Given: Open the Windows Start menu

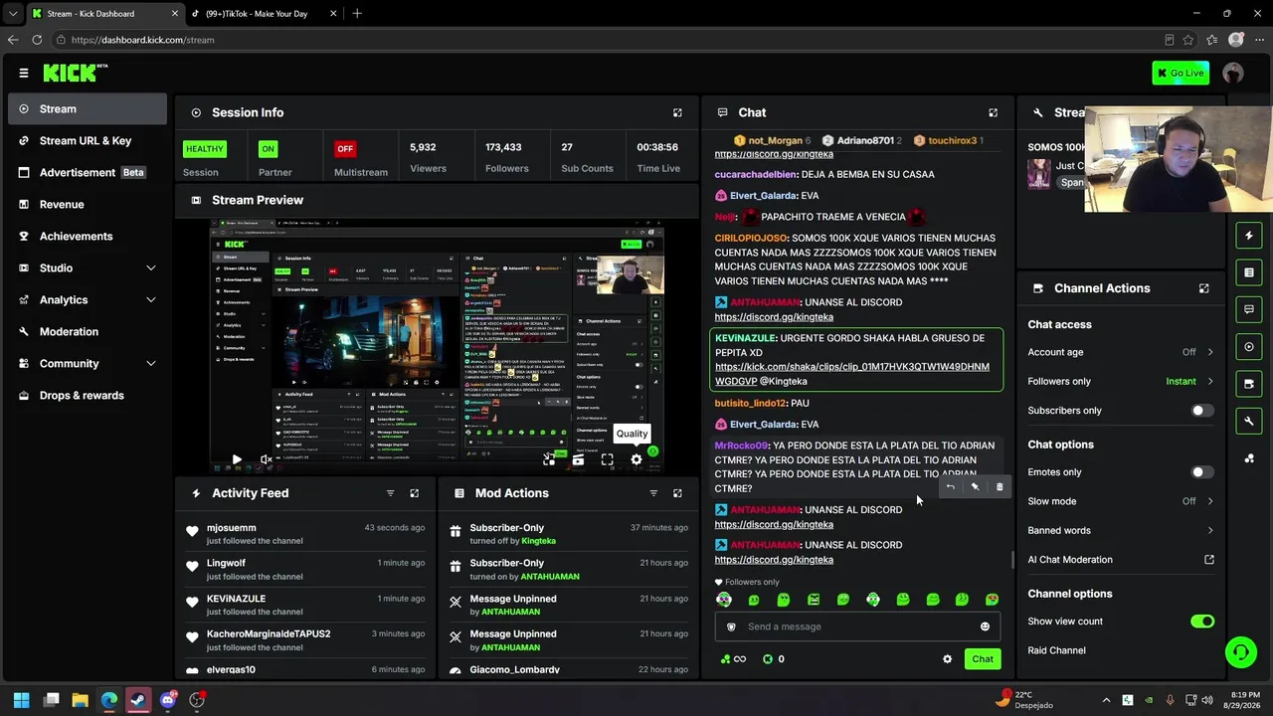Looking at the screenshot, I should pyautogui.click(x=22, y=700).
